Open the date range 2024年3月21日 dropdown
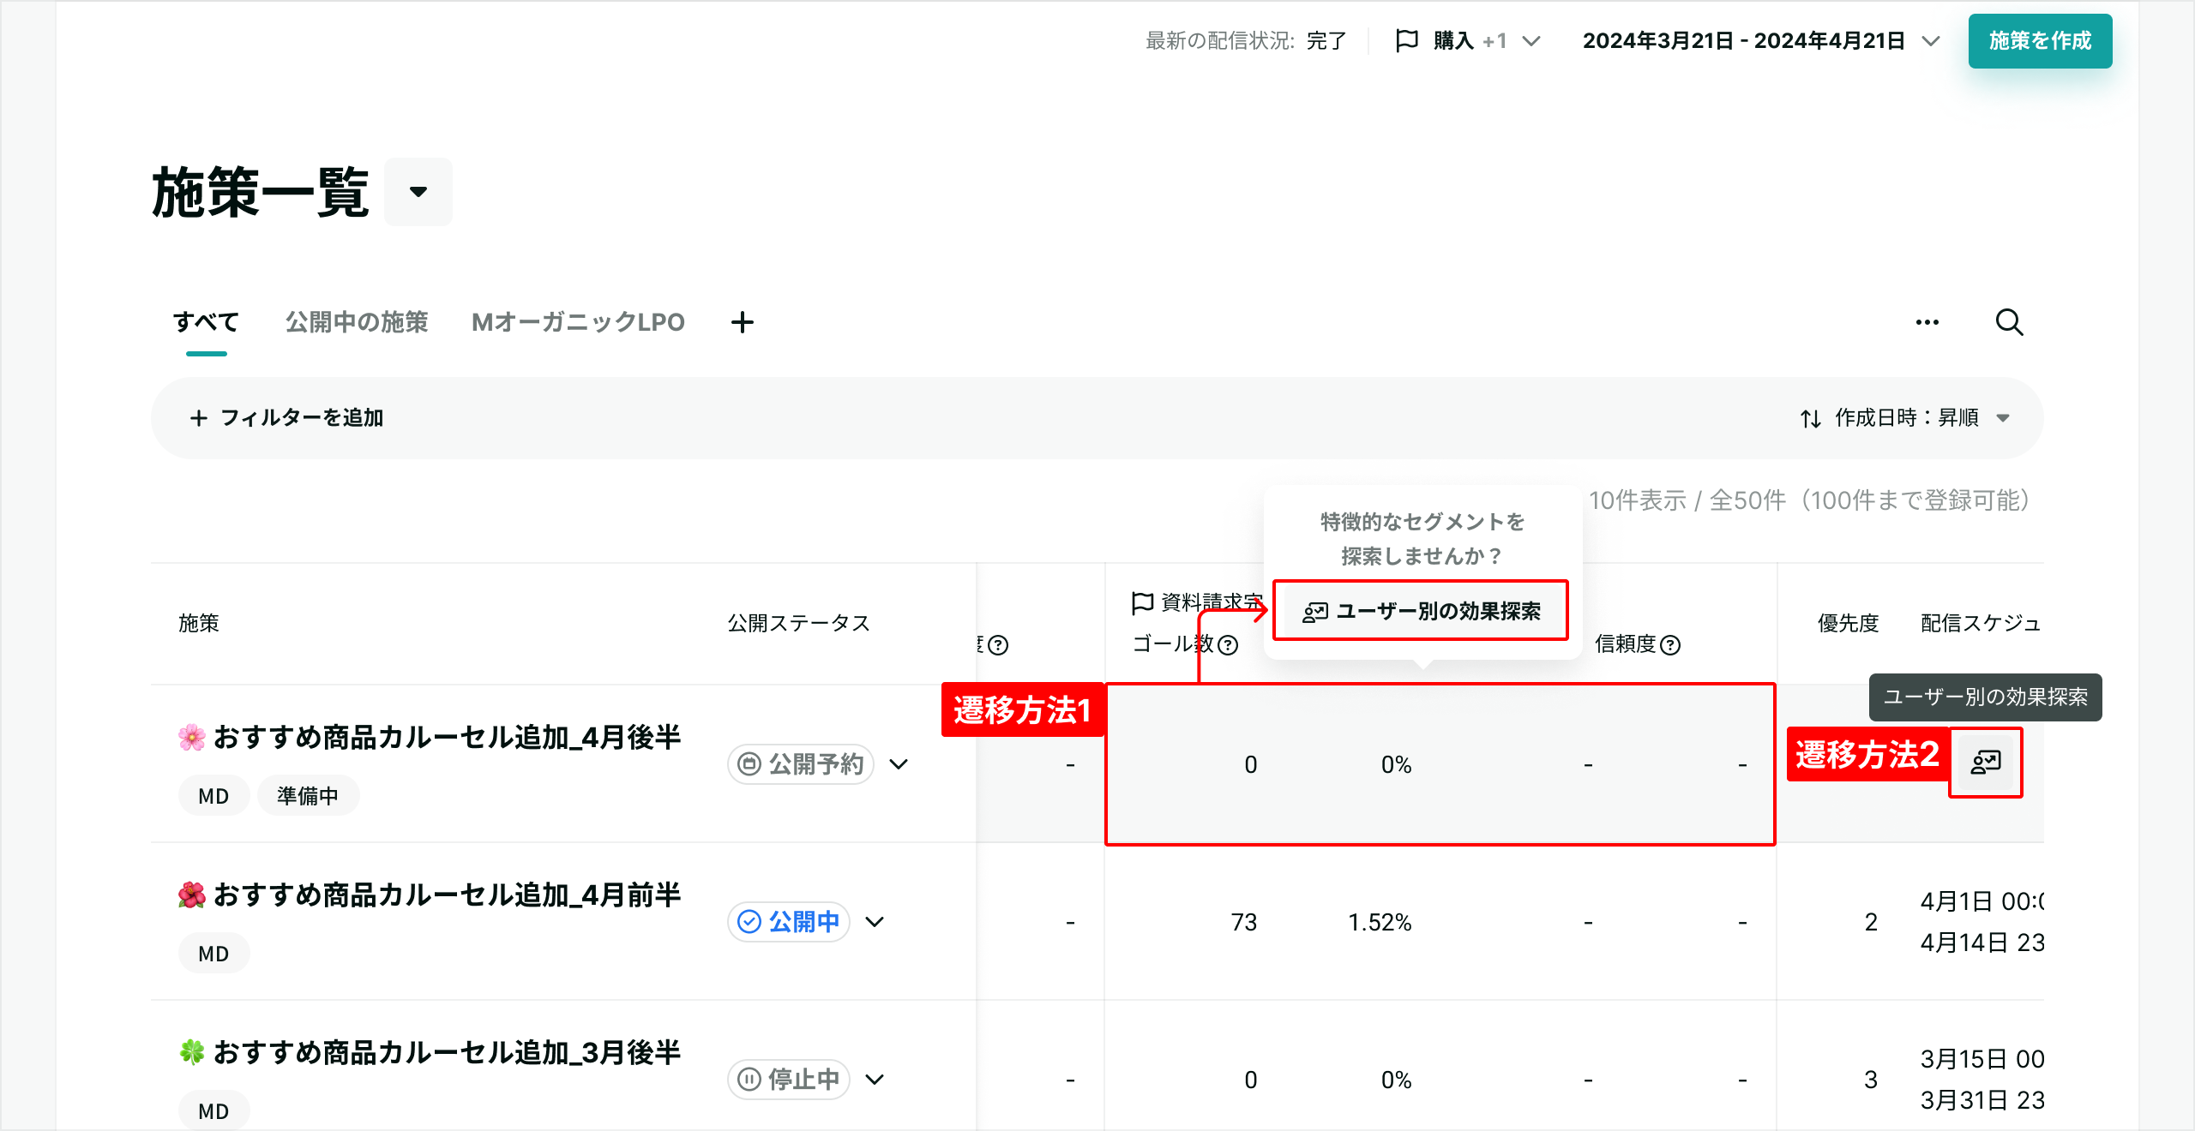 1760,40
